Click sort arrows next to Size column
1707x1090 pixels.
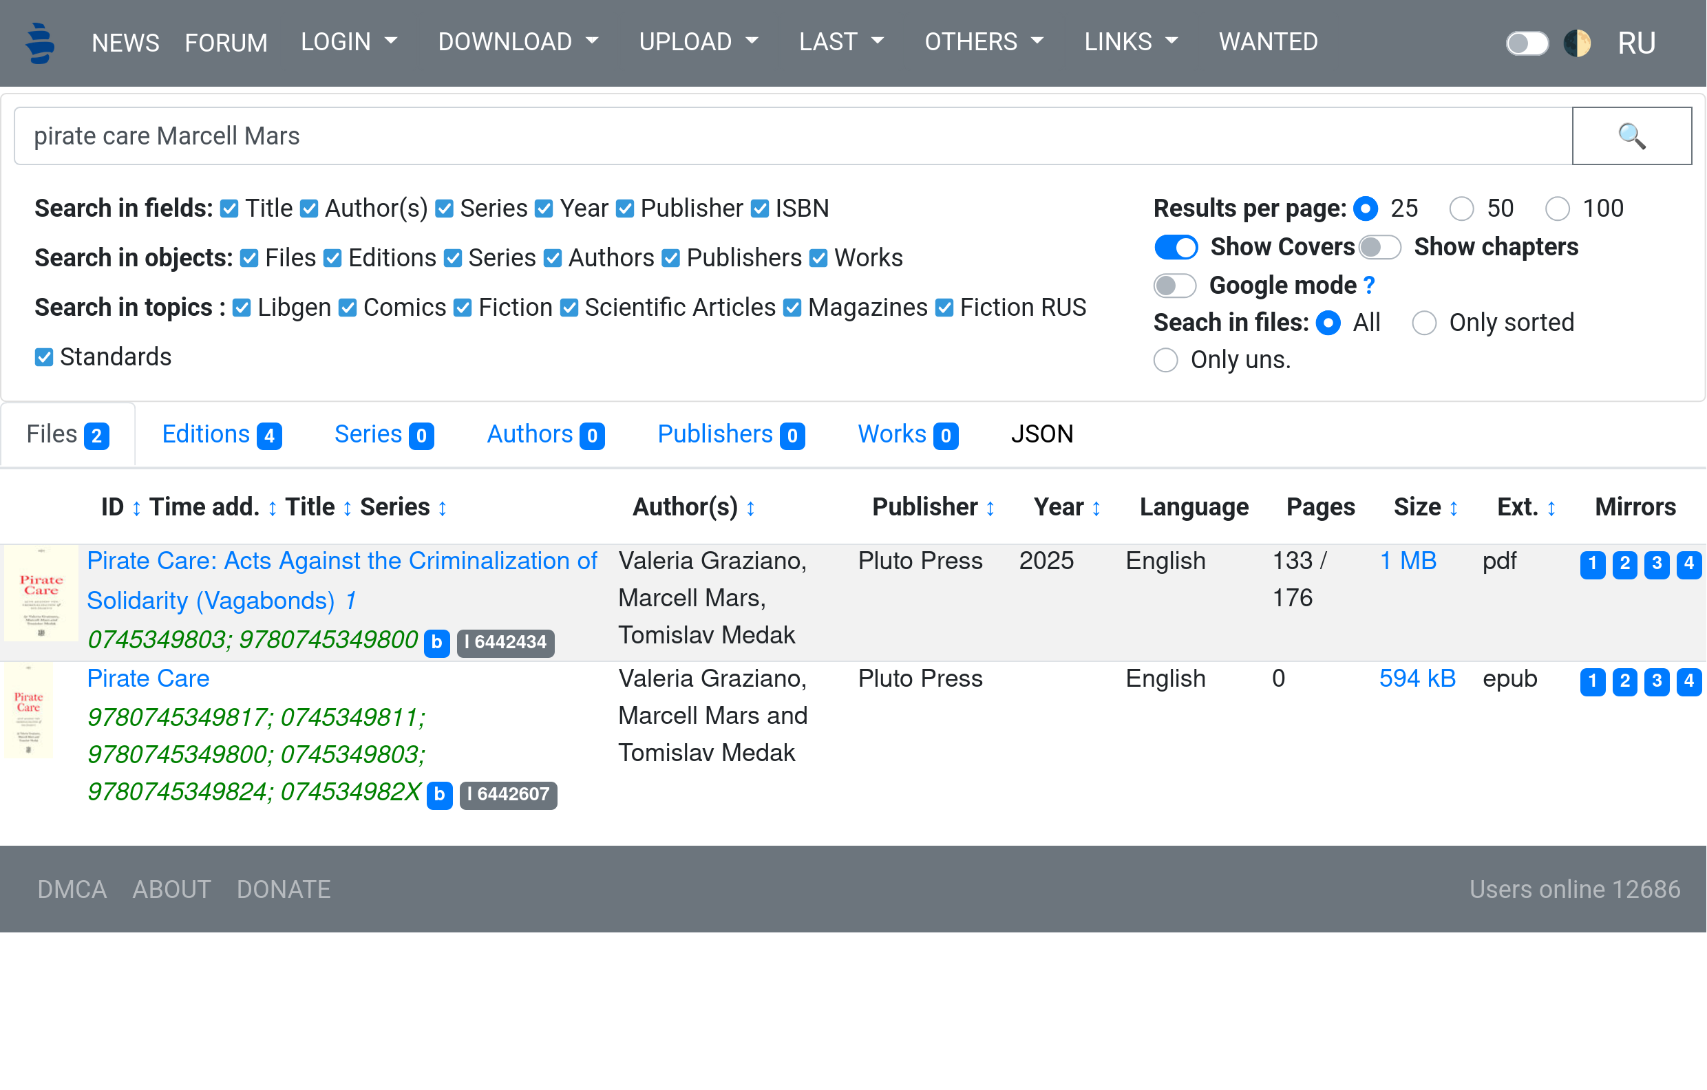(x=1453, y=508)
